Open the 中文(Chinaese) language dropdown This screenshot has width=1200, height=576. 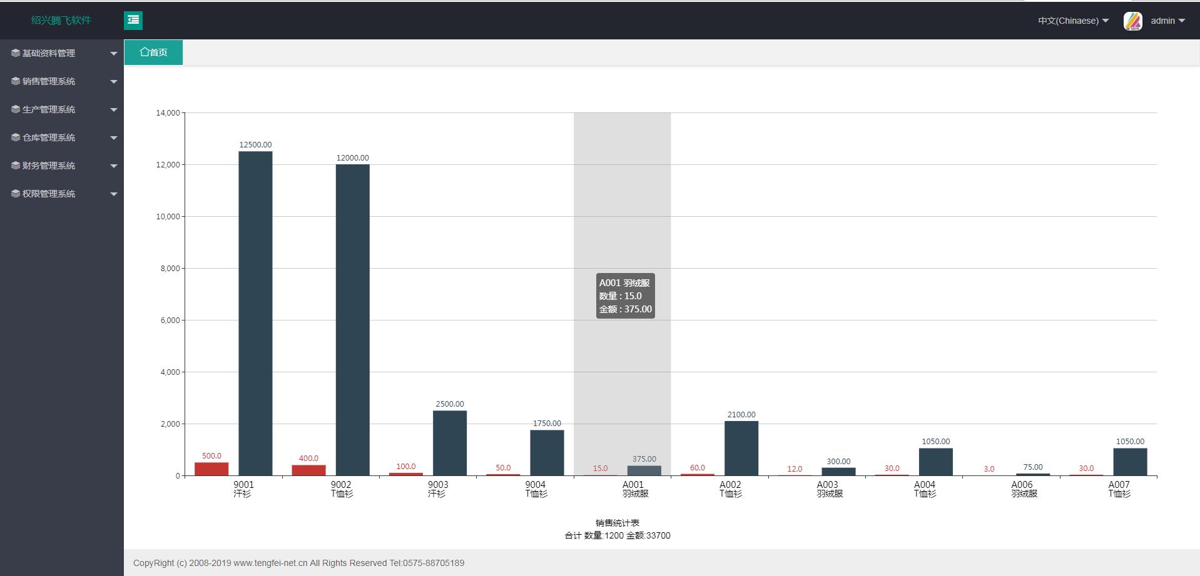(x=1074, y=21)
